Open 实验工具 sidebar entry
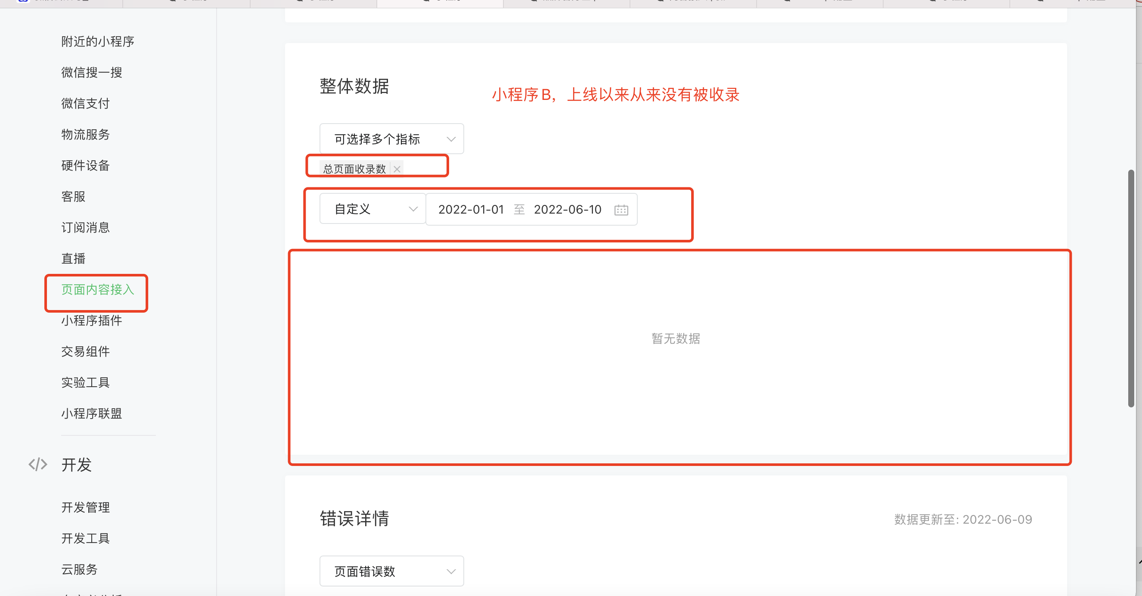 click(85, 383)
